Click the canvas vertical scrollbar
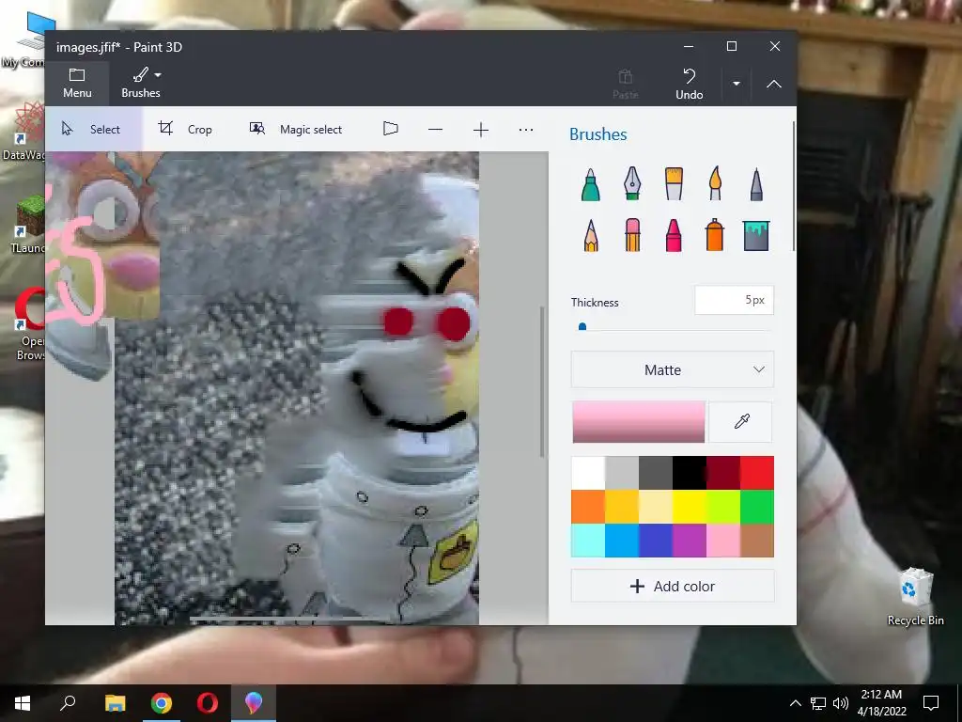The width and height of the screenshot is (962, 722). pyautogui.click(x=542, y=382)
